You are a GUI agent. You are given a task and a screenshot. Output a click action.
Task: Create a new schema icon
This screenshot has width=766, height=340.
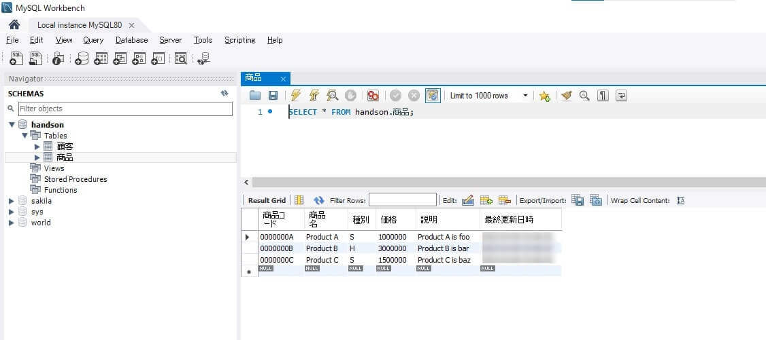click(x=82, y=58)
